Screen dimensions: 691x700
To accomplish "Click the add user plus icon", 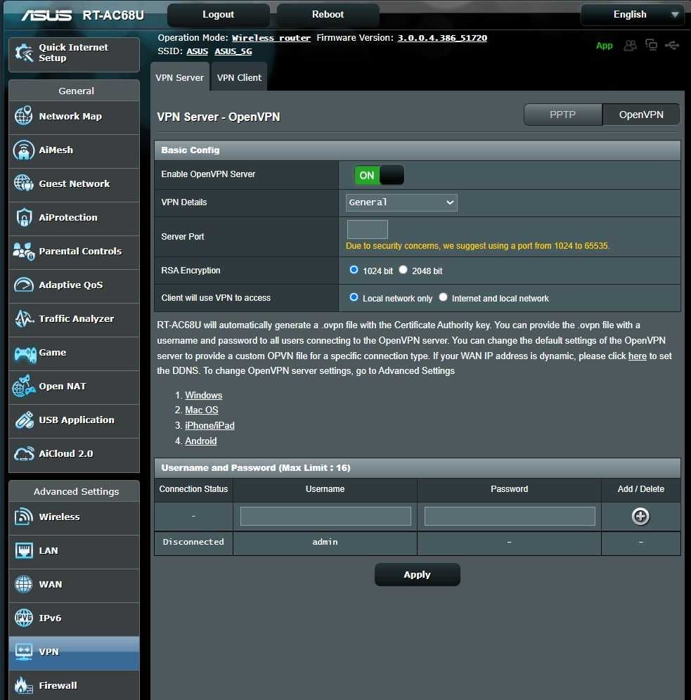I will [640, 517].
